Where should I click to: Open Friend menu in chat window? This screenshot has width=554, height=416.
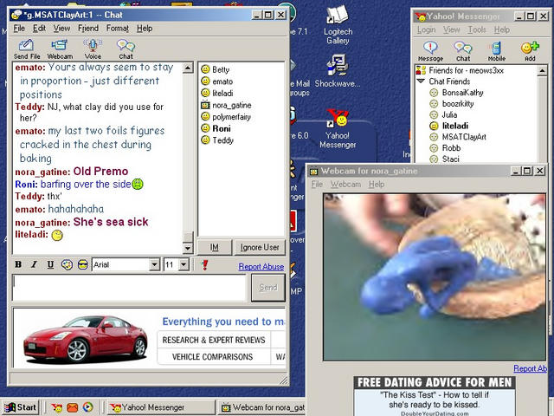point(88,29)
